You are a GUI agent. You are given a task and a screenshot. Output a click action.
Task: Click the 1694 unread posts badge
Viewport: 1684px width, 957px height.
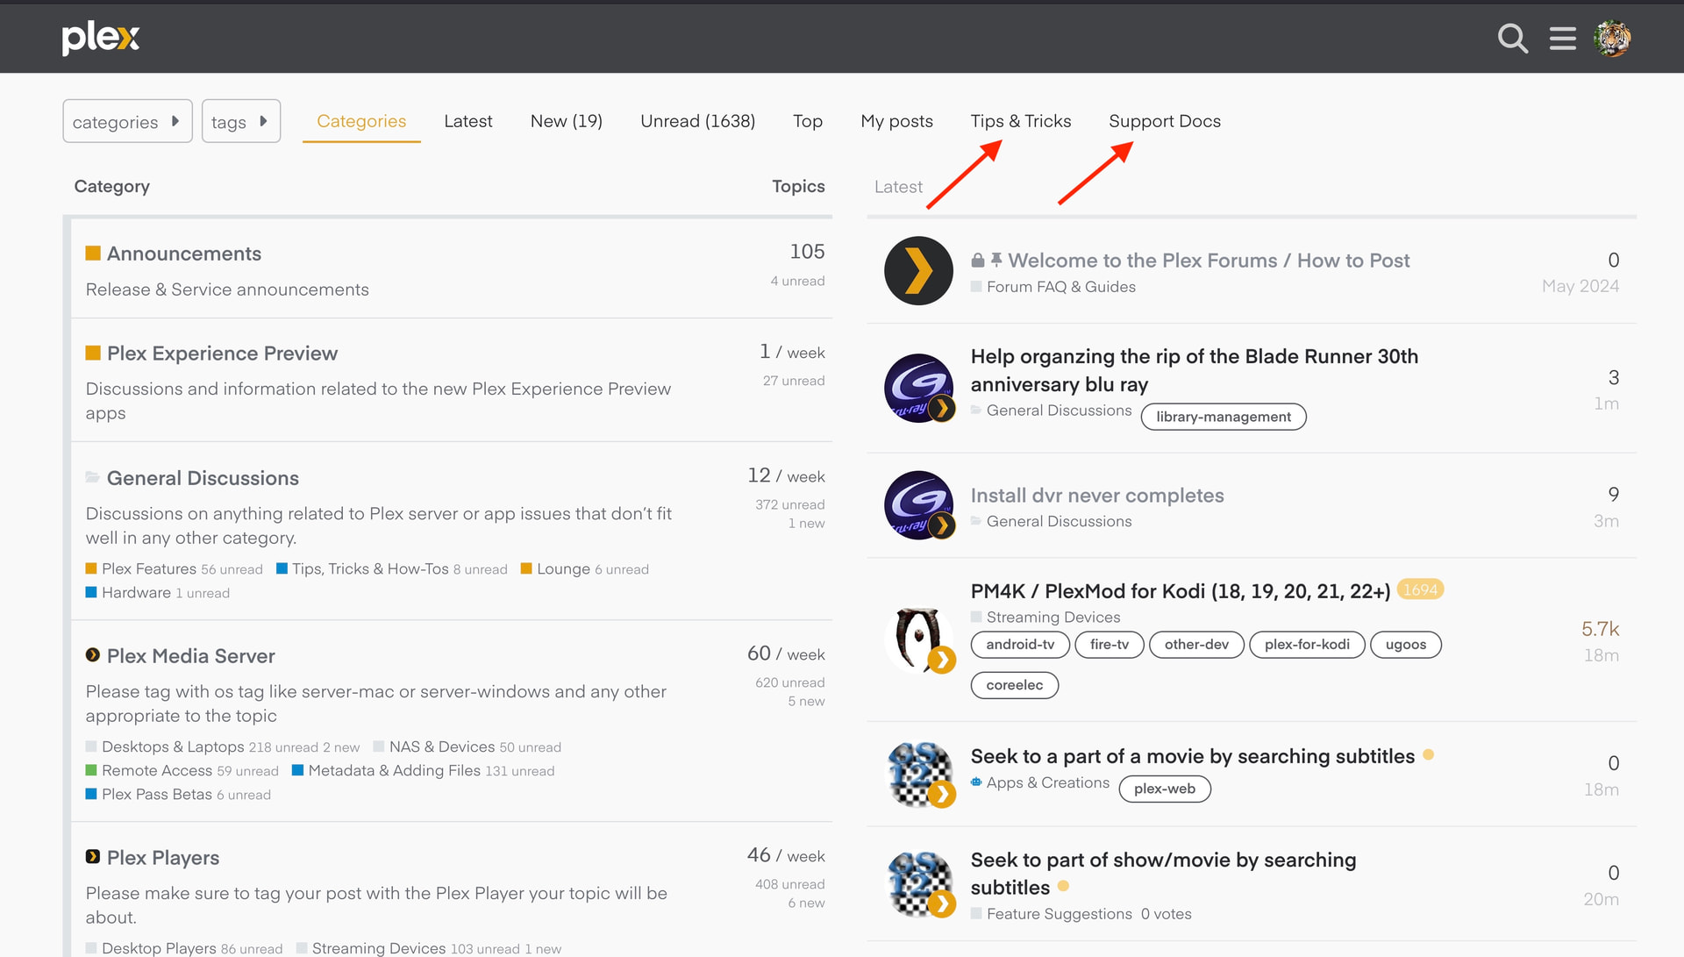1419,589
